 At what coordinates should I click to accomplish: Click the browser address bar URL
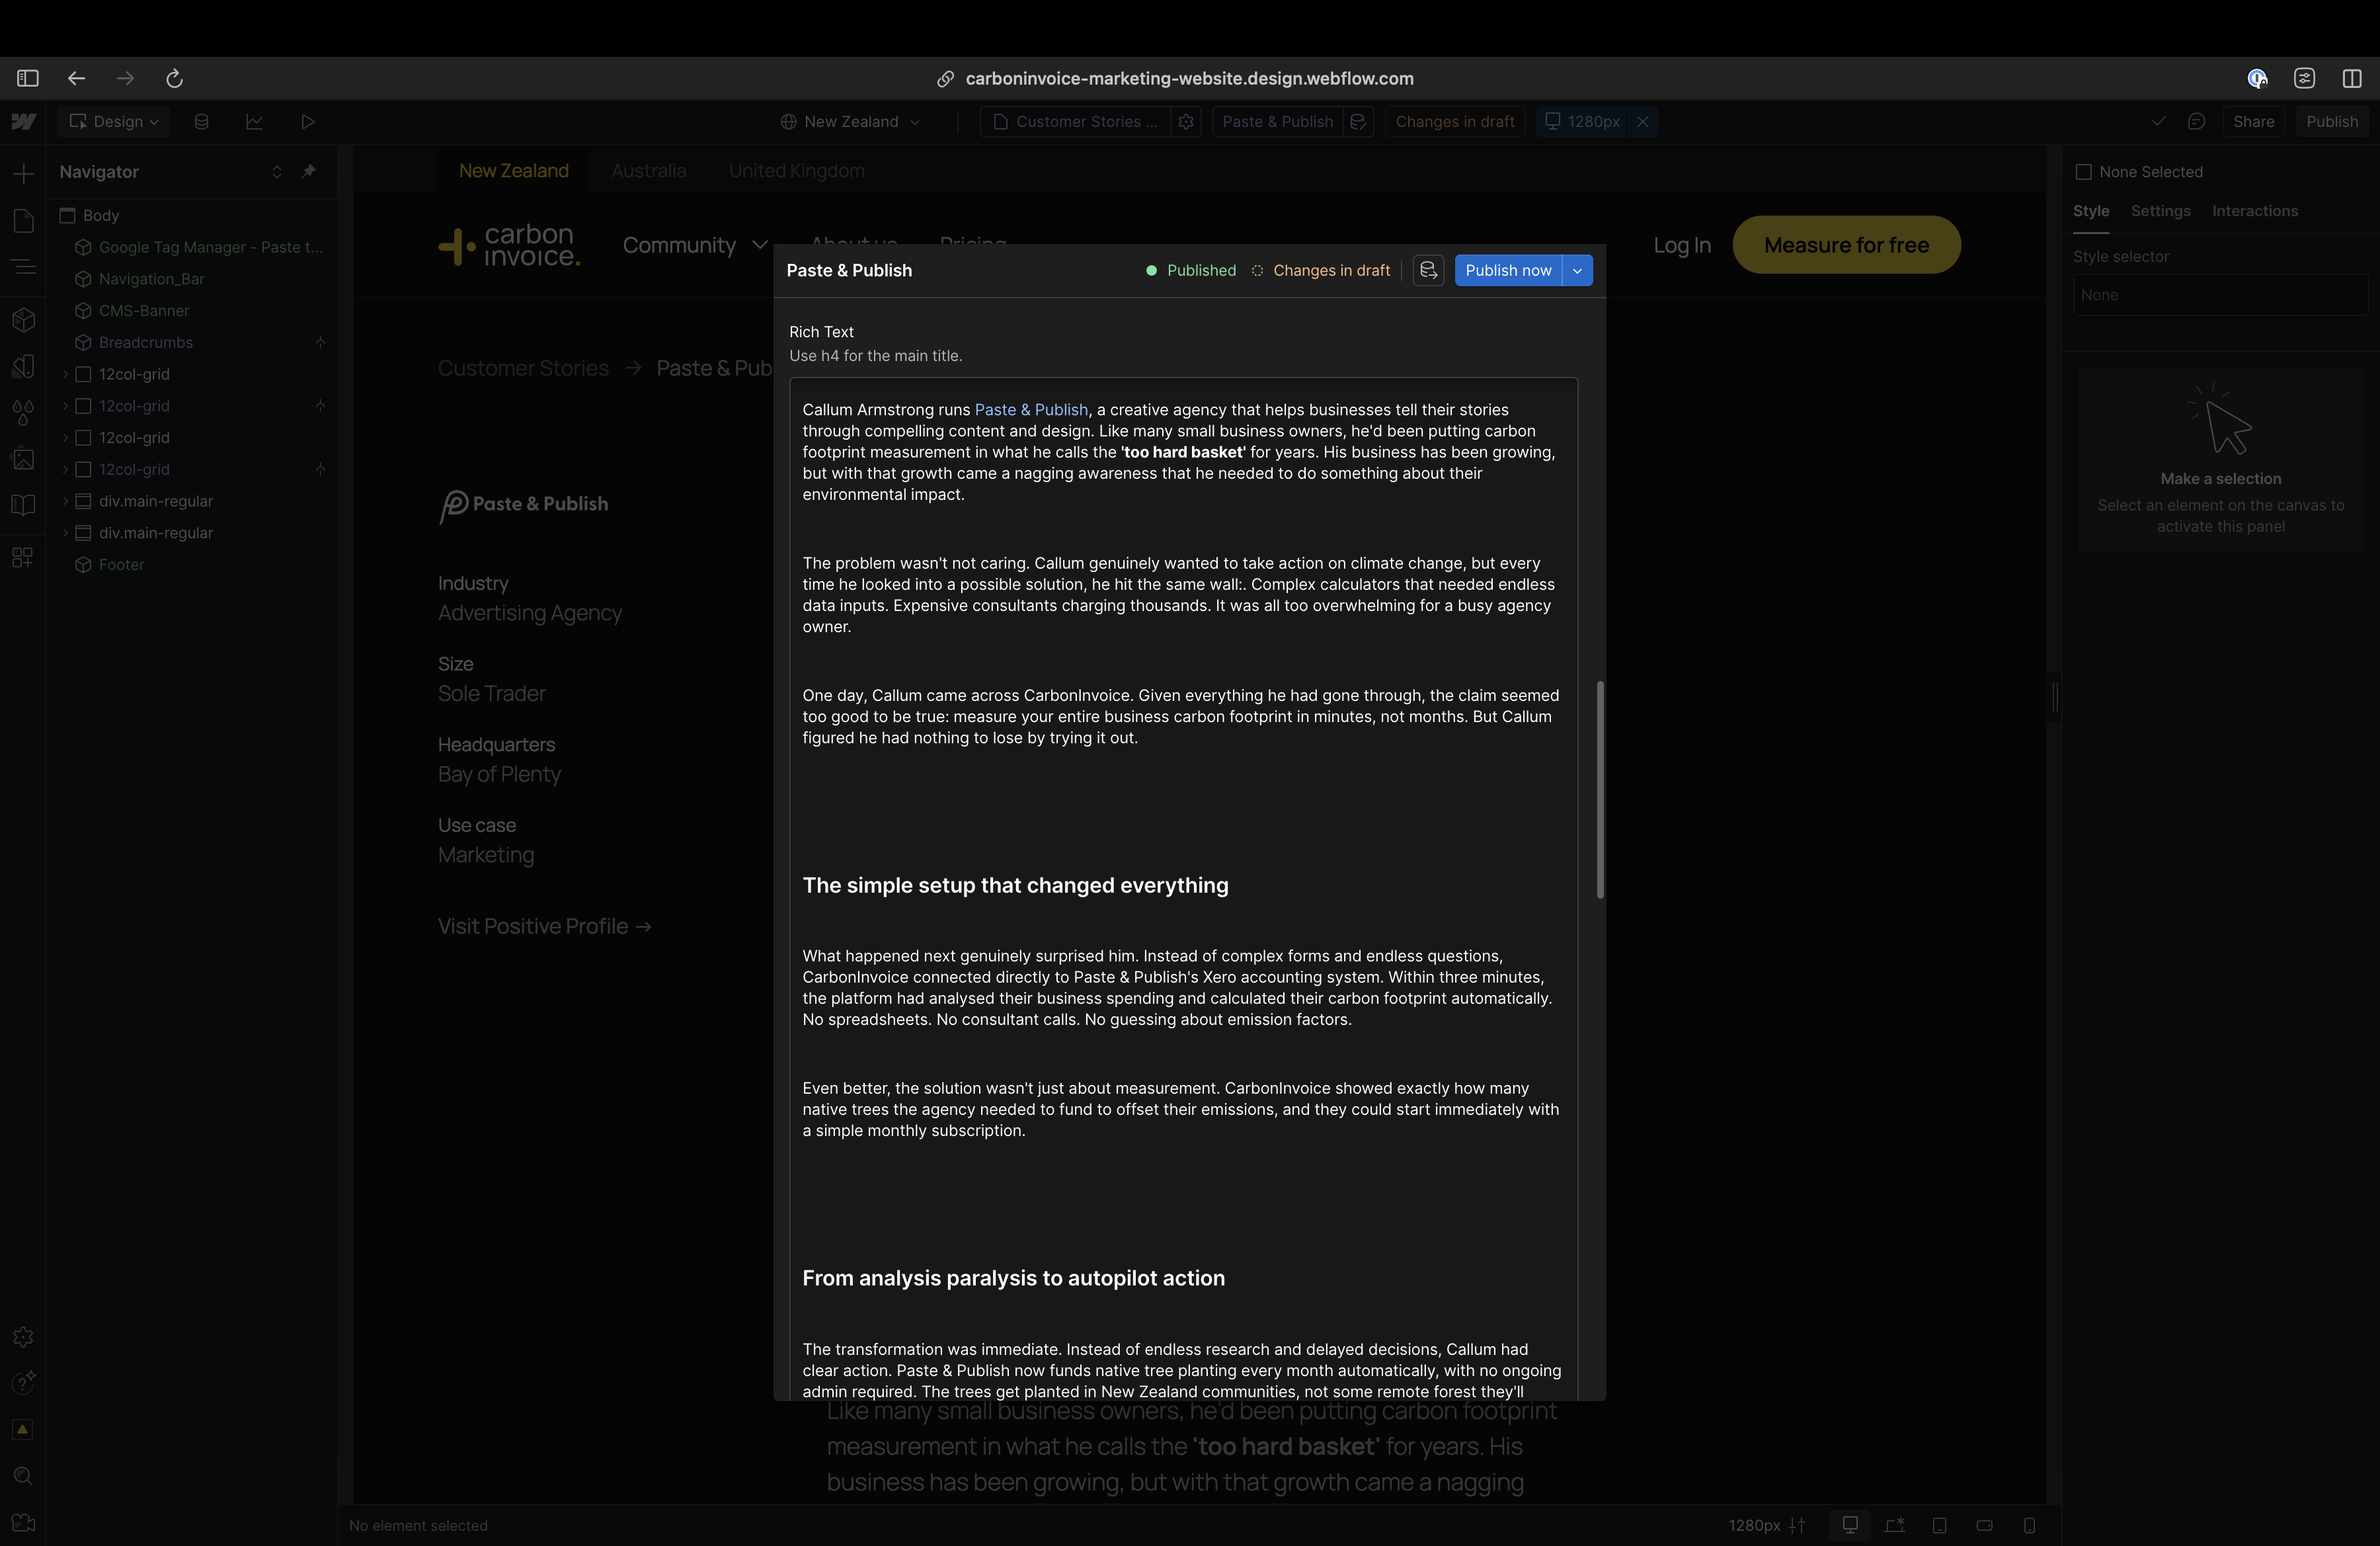click(x=1189, y=78)
